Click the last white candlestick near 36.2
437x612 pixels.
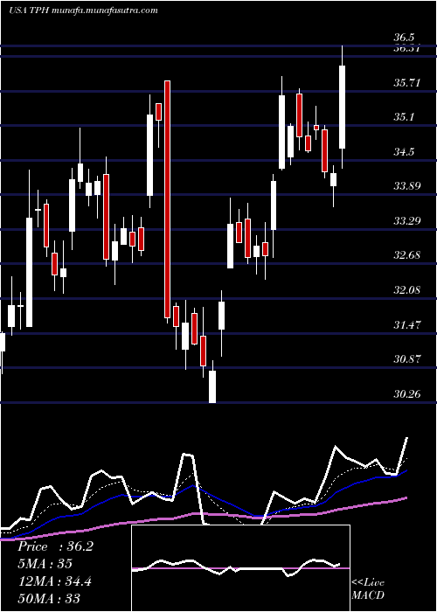pyautogui.click(x=343, y=107)
